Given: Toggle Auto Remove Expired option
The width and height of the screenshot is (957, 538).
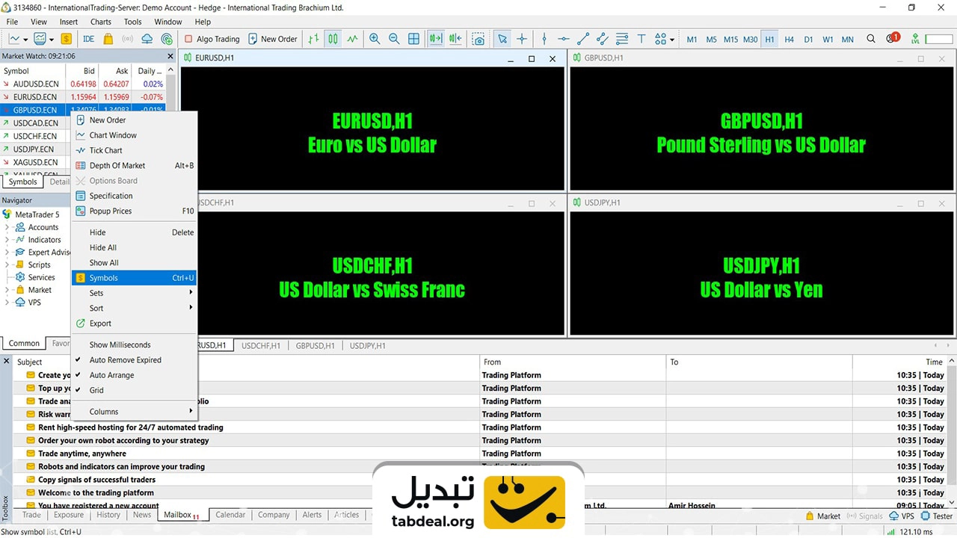Looking at the screenshot, I should (125, 360).
